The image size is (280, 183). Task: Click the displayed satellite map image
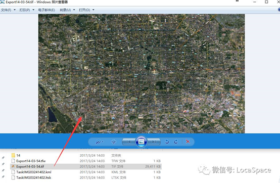click(x=142, y=74)
